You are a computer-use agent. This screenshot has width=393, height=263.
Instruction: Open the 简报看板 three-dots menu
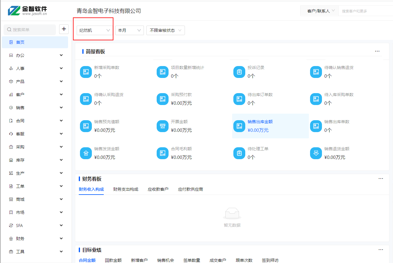(x=377, y=51)
